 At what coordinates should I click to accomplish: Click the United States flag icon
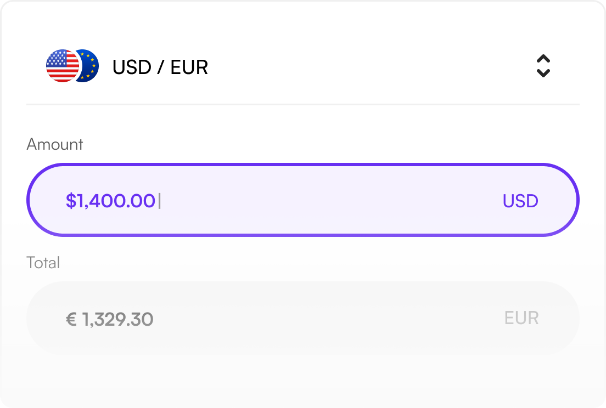point(62,66)
